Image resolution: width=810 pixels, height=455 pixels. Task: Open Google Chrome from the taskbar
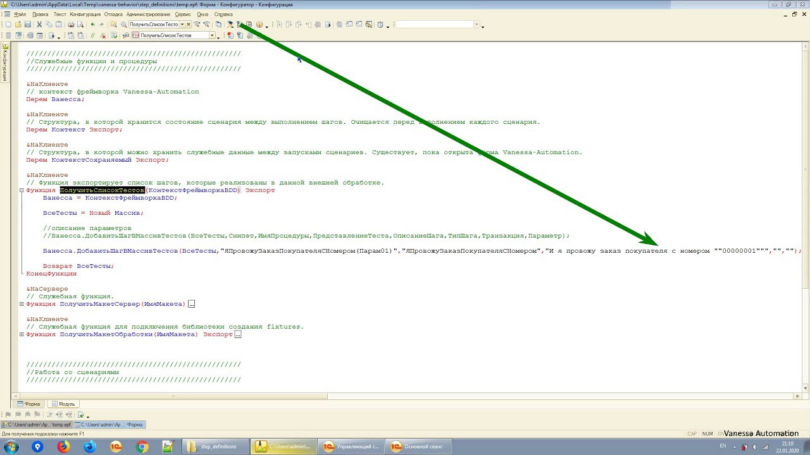142,447
